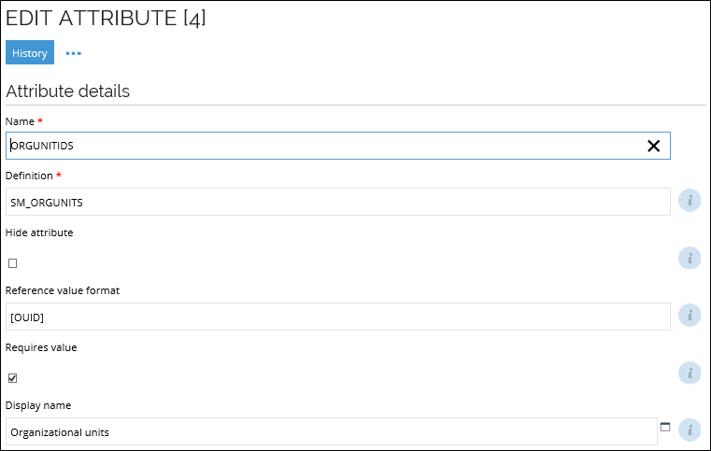This screenshot has height=451, width=711.
Task: Click the Attribute details section heading
Action: tap(67, 92)
